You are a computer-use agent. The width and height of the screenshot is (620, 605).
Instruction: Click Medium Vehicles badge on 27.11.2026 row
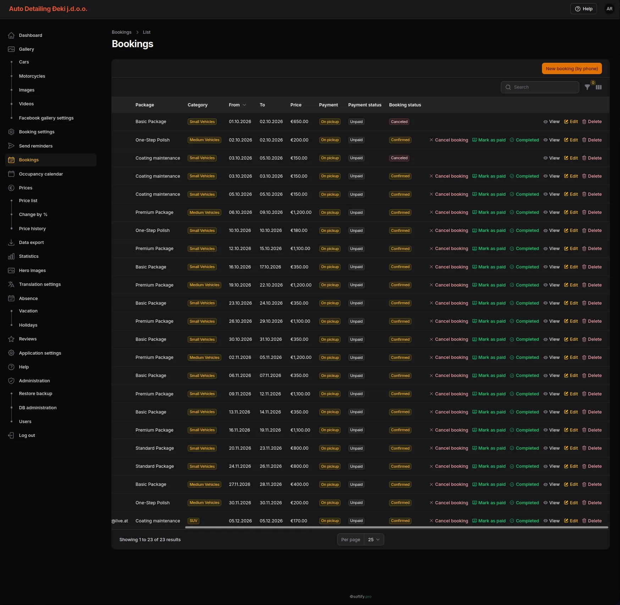204,485
